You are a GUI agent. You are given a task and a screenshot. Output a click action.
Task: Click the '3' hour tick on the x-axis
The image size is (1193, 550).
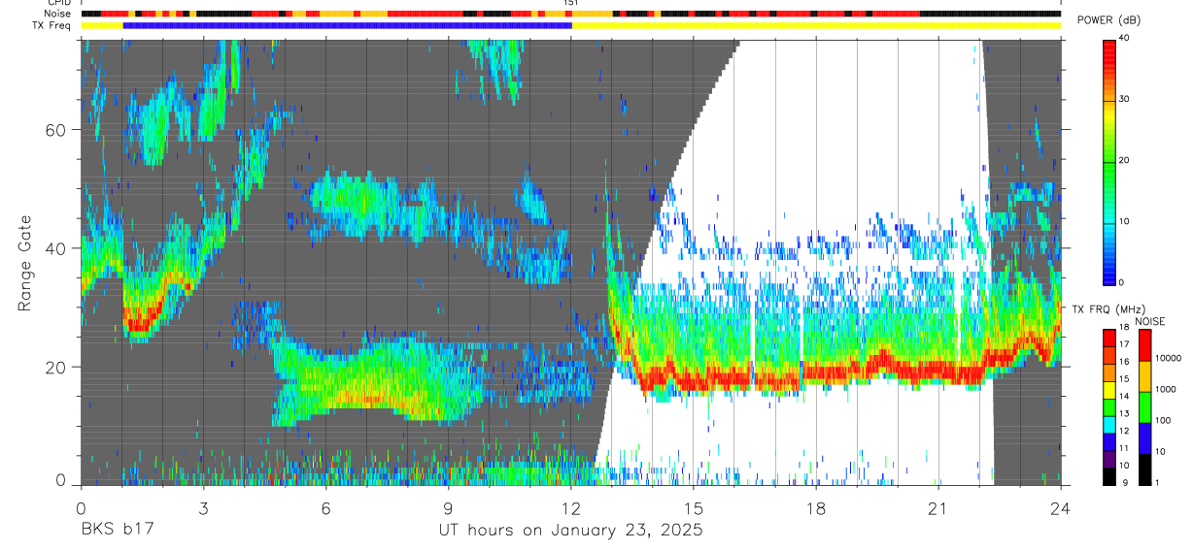(x=203, y=508)
